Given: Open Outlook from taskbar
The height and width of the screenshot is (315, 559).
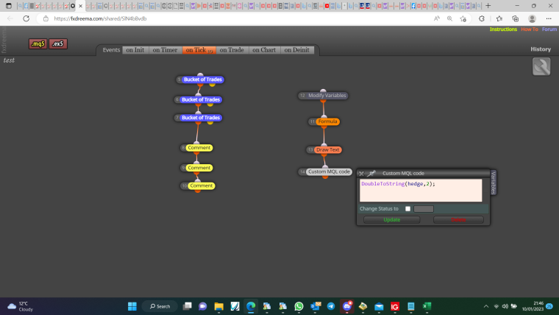Looking at the screenshot, I should (316, 306).
